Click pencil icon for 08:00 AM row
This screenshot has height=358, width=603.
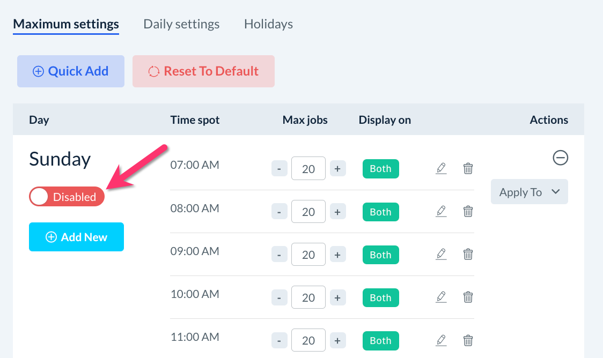(441, 212)
